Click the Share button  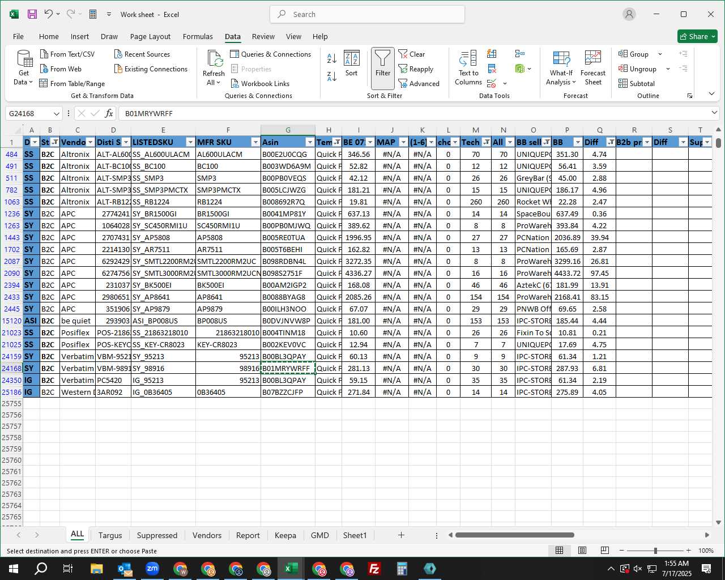pos(698,36)
